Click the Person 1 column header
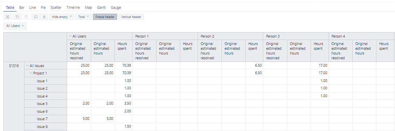 tap(165, 36)
